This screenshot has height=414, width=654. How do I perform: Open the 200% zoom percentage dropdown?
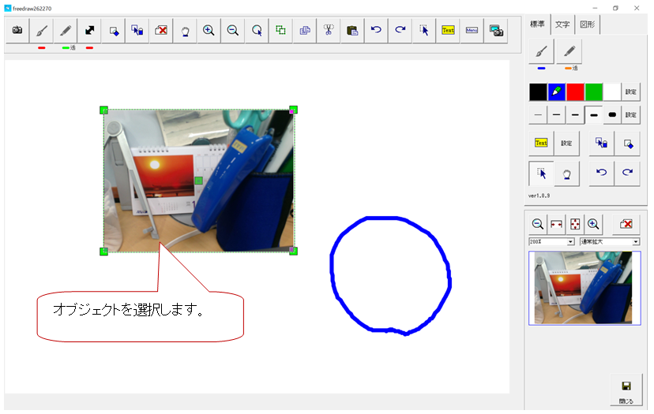[551, 241]
